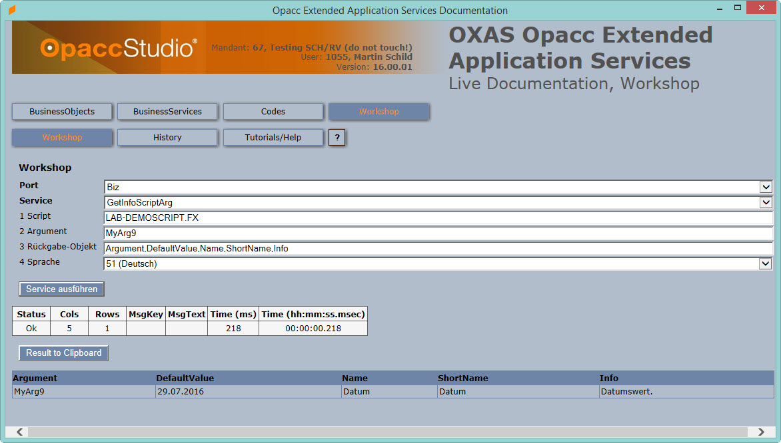The image size is (781, 443).
Task: Select the Datum cell under ShortName
Action: pos(518,392)
